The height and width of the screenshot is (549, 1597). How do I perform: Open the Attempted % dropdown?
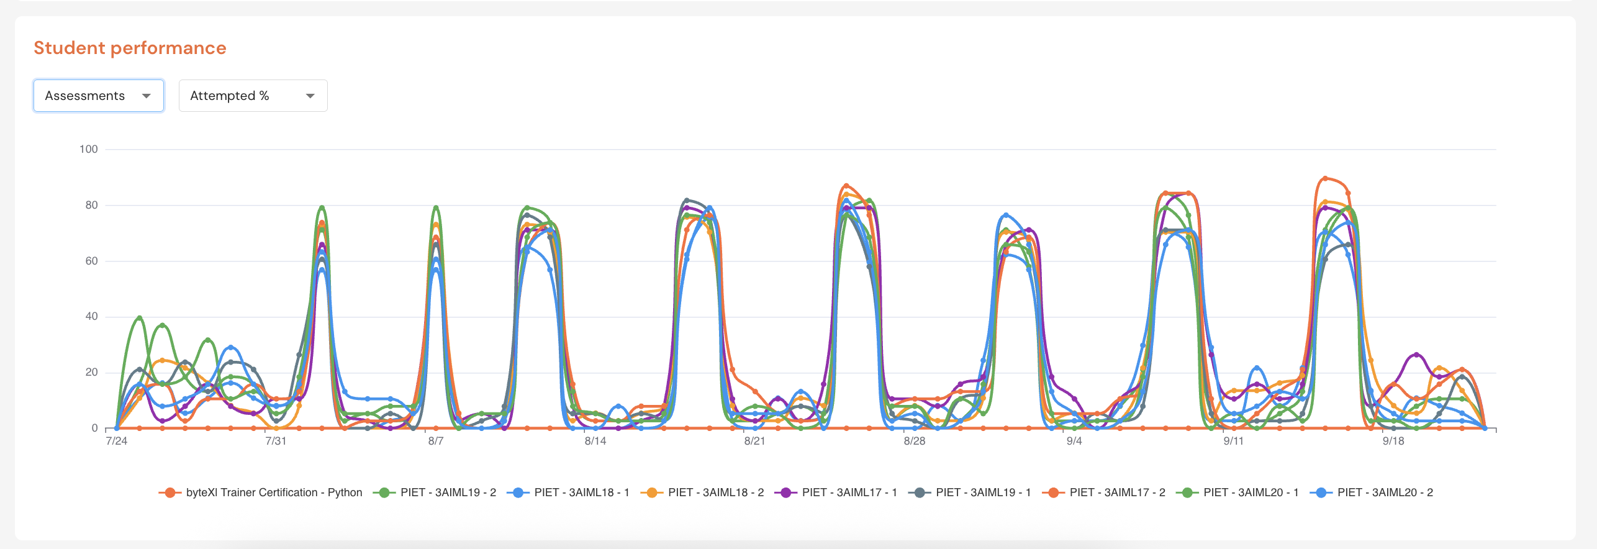253,96
